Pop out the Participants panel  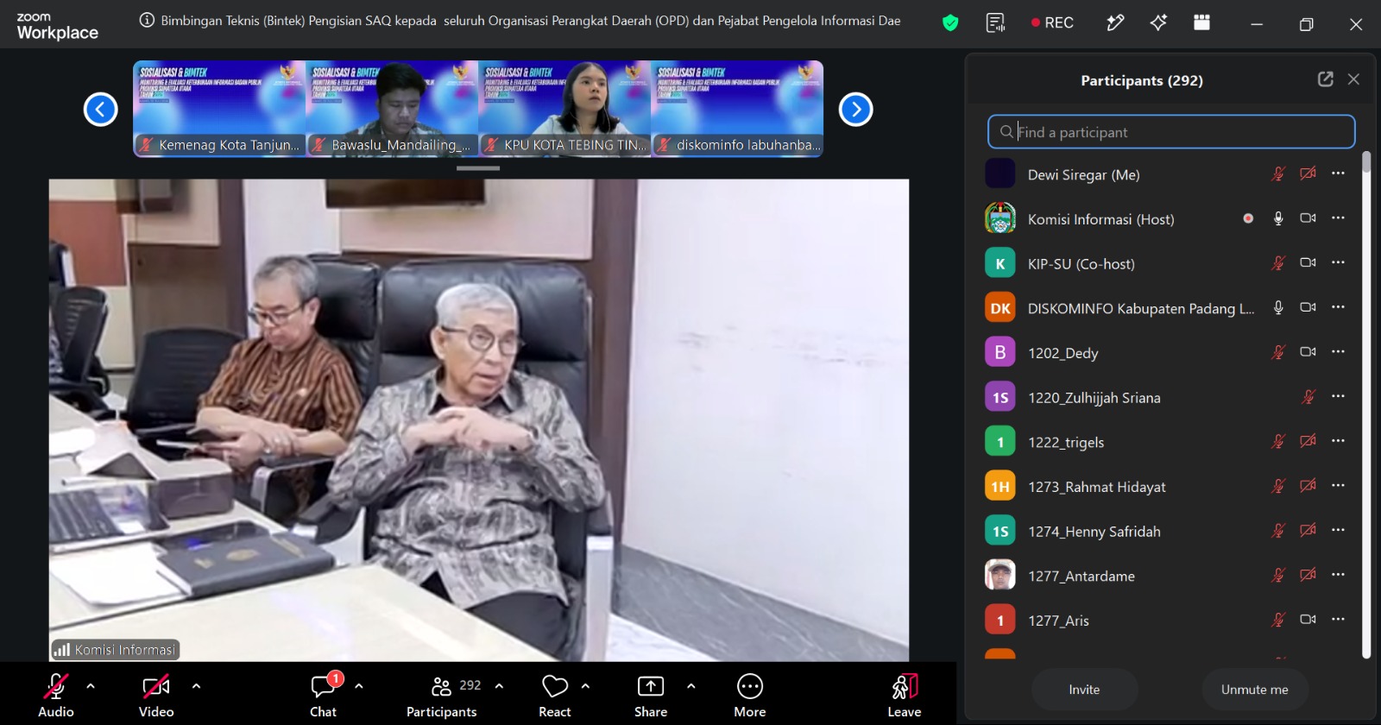coord(1325,79)
